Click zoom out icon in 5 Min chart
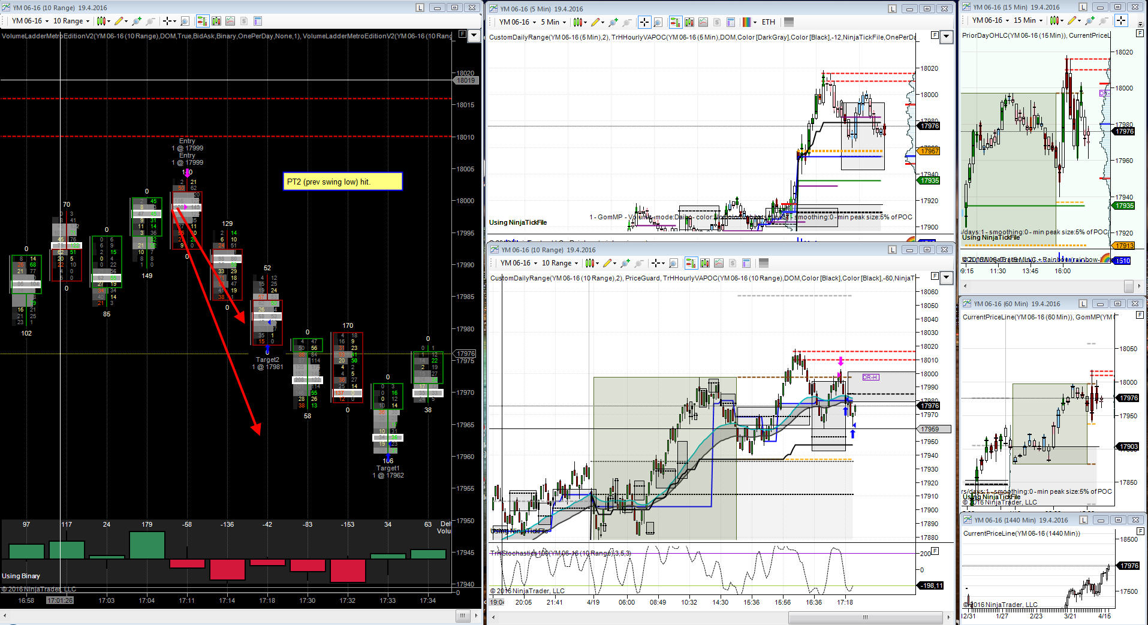The height and width of the screenshot is (625, 1148). 627,22
